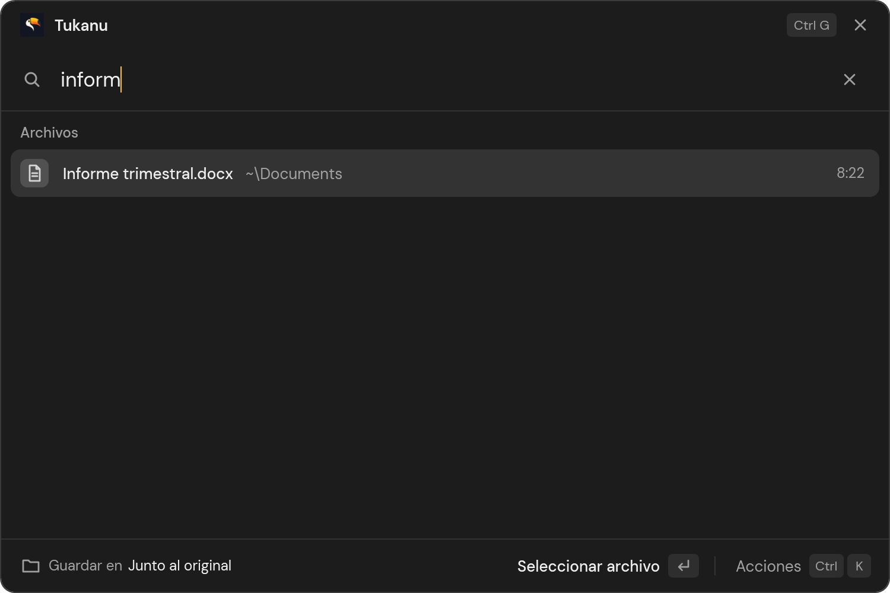Click the Tukanu title text
890x593 pixels.
[81, 25]
